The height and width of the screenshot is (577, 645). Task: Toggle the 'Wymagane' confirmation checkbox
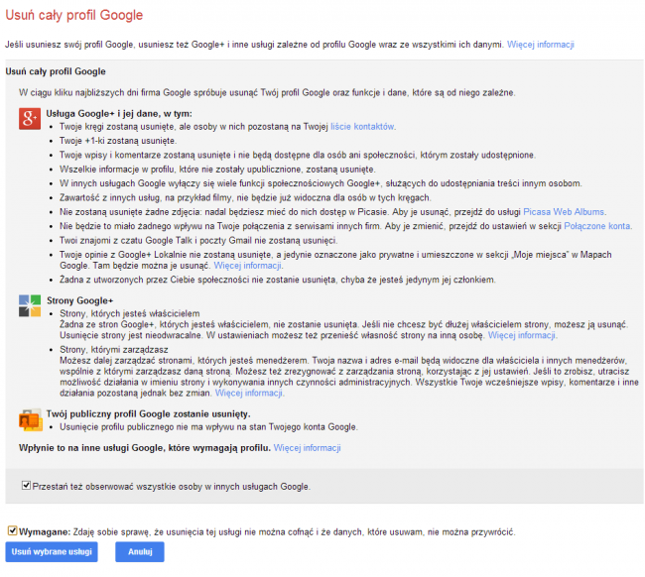(x=12, y=530)
